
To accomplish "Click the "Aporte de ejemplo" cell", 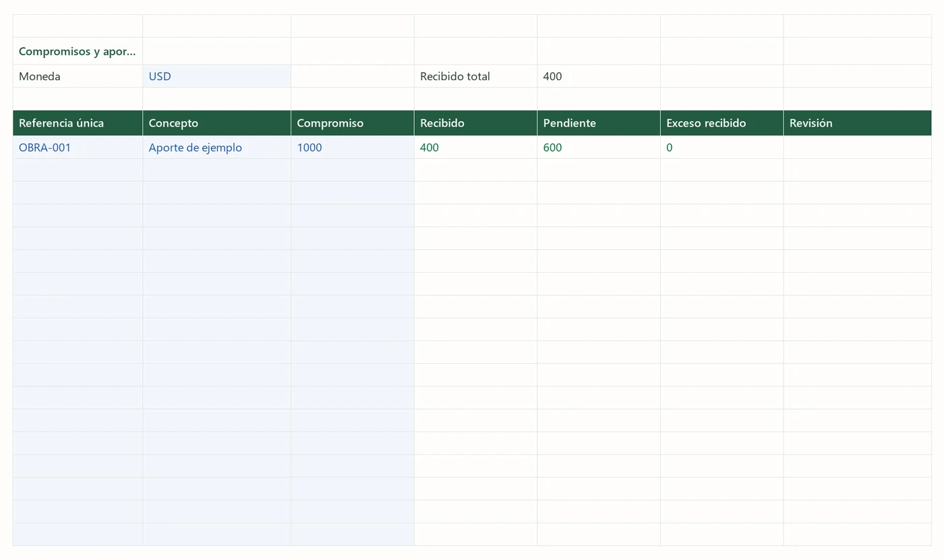I will [216, 147].
